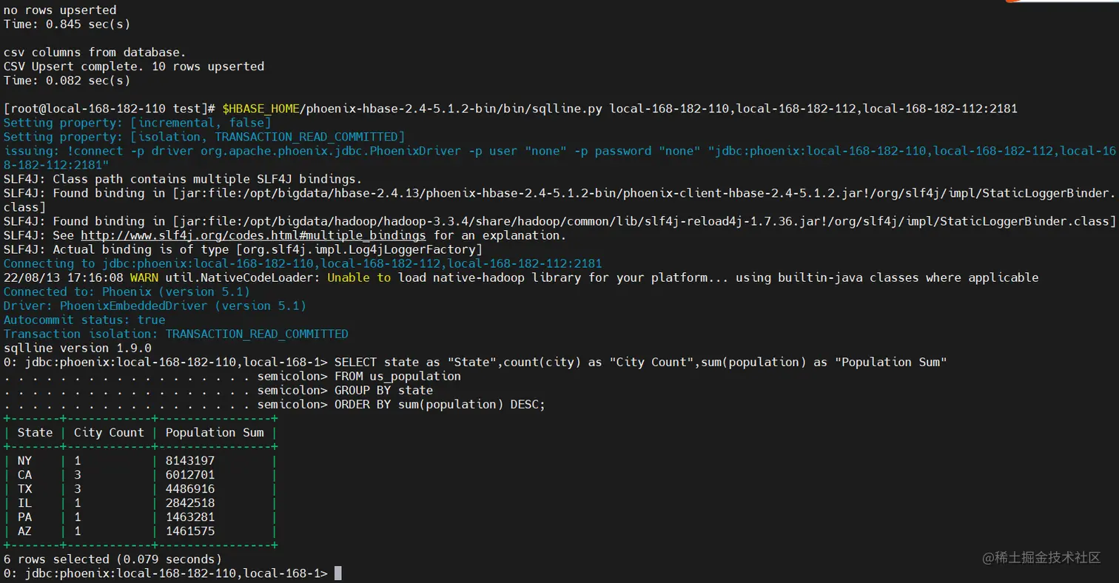Image resolution: width=1119 pixels, height=583 pixels.
Task: Click the "issuing: !connect -p driver" line
Action: (559, 158)
